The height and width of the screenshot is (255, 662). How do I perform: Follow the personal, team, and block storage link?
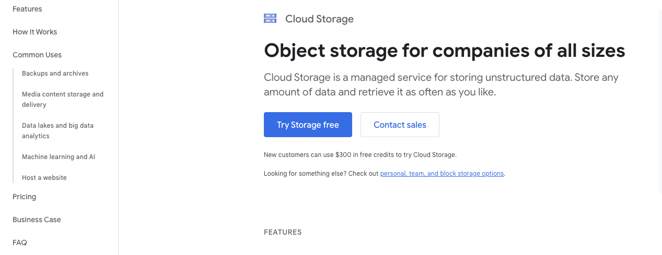442,174
